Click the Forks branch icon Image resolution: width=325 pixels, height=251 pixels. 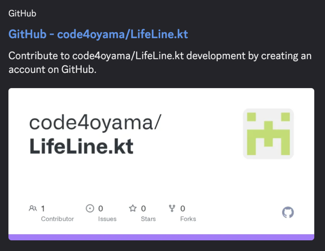[x=172, y=209]
